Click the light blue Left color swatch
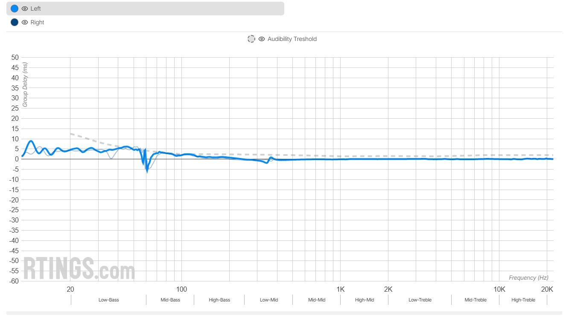The width and height of the screenshot is (566, 316). 15,9
